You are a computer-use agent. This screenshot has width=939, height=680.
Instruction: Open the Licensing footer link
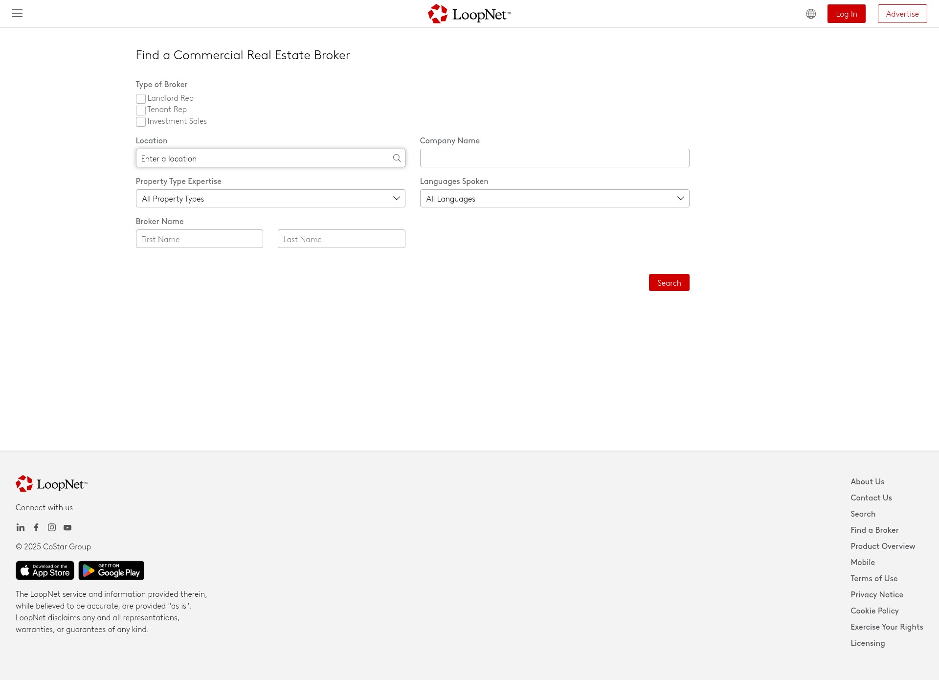click(868, 643)
